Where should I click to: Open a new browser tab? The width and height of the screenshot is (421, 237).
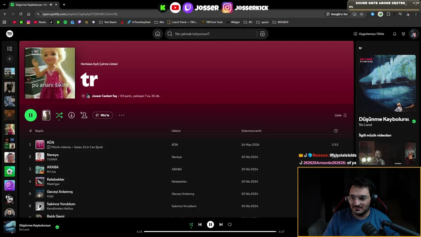[x=64, y=5]
